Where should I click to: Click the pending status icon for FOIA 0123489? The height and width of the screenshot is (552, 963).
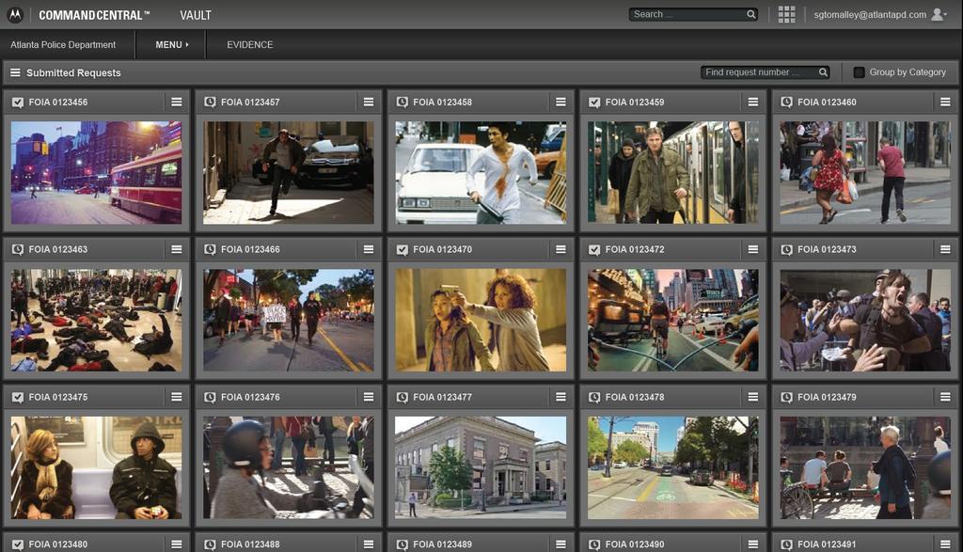point(403,544)
